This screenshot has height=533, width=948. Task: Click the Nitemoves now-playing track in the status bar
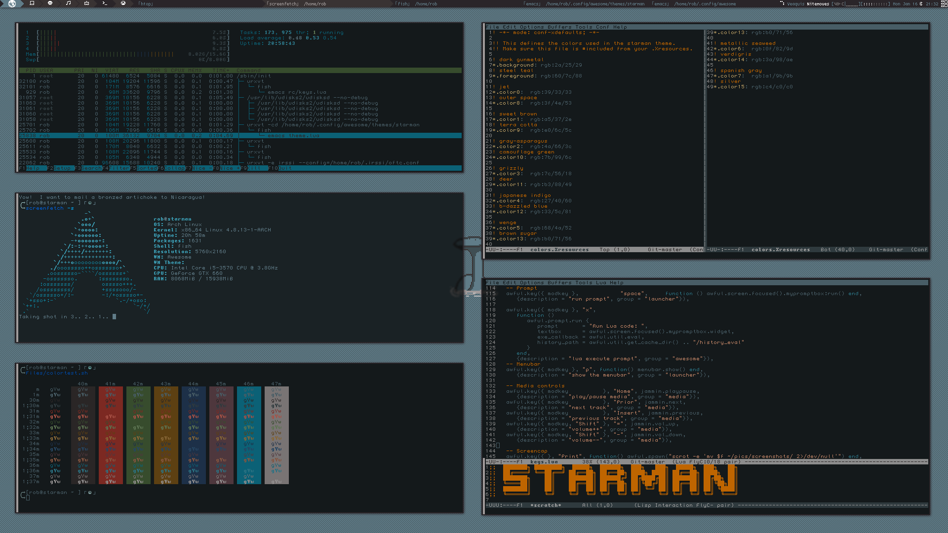(818, 4)
